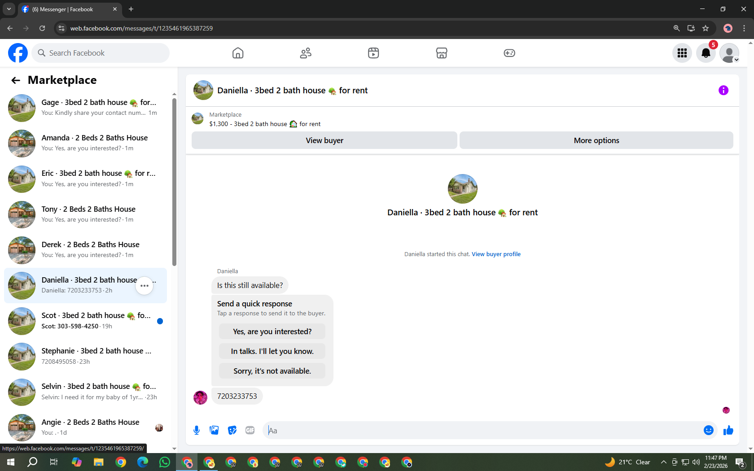Click the message text field

pyautogui.click(x=482, y=431)
